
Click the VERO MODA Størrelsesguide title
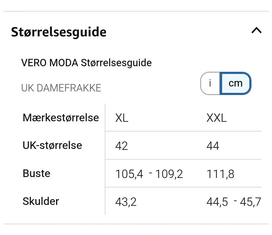coord(86,63)
